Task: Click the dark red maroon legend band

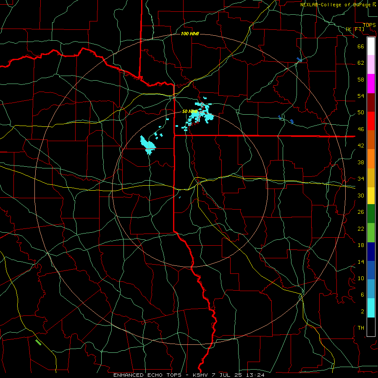Action: (x=371, y=102)
